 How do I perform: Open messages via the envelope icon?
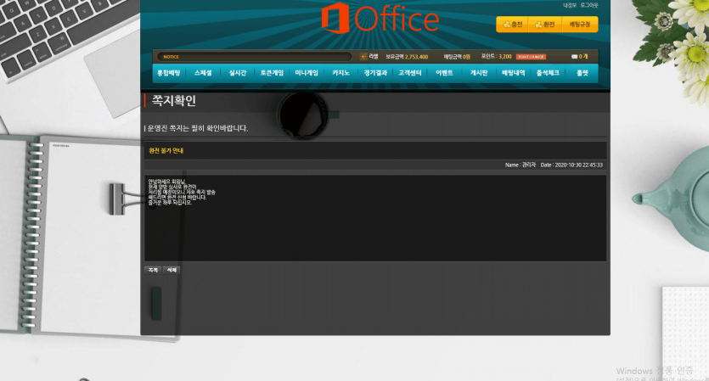click(x=574, y=57)
